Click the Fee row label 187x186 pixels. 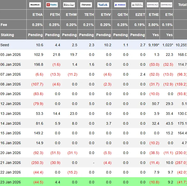click(4, 25)
